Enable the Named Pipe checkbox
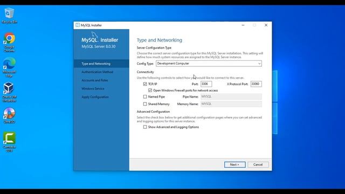The image size is (345, 194). [x=145, y=96]
